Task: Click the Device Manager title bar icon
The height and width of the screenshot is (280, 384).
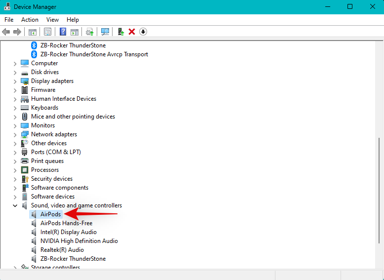Action: point(7,6)
